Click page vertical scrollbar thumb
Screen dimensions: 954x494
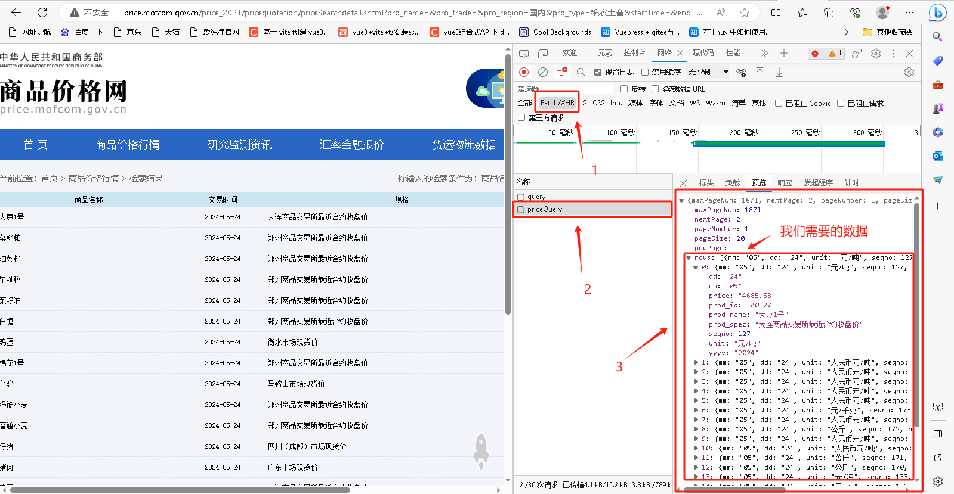[x=508, y=184]
